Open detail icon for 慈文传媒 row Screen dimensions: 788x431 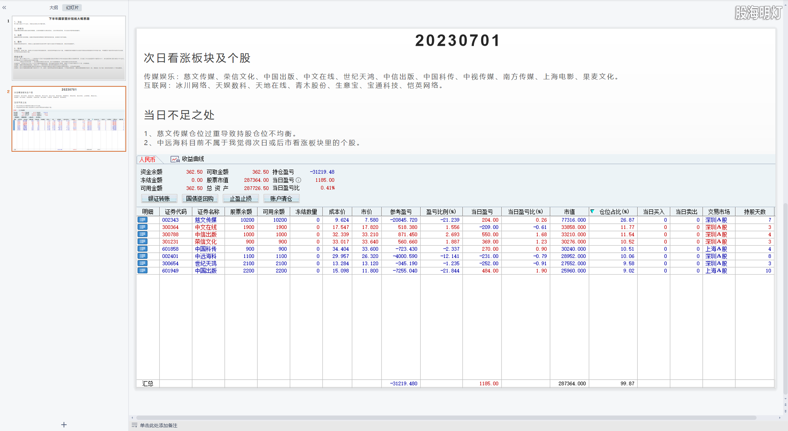pos(143,220)
